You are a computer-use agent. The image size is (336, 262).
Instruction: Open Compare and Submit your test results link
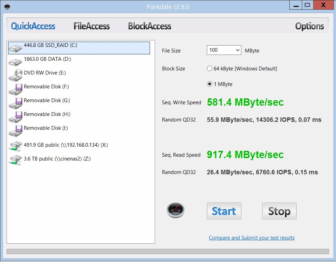coord(252,238)
